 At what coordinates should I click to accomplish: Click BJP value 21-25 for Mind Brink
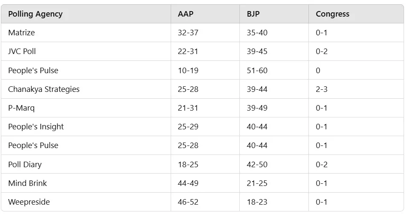(x=257, y=183)
